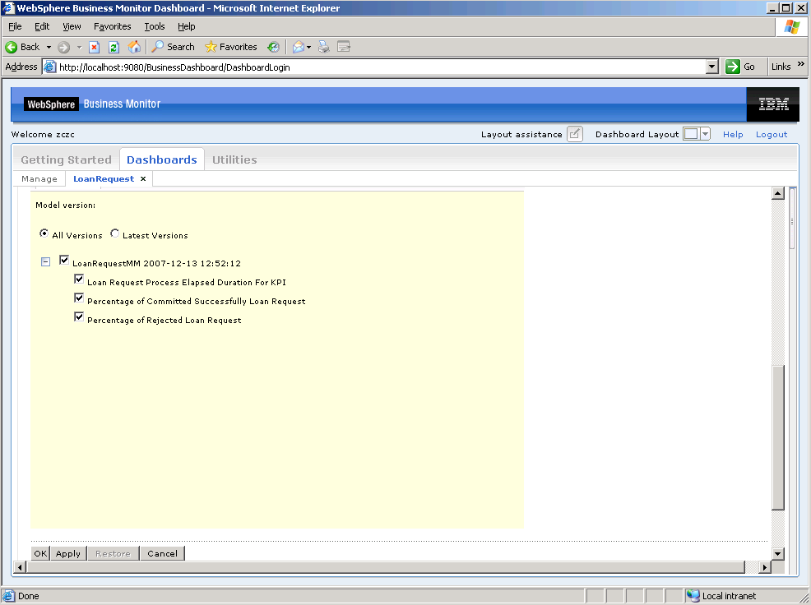Image resolution: width=811 pixels, height=605 pixels.
Task: Click the Welcome zczc text
Action: pyautogui.click(x=43, y=135)
